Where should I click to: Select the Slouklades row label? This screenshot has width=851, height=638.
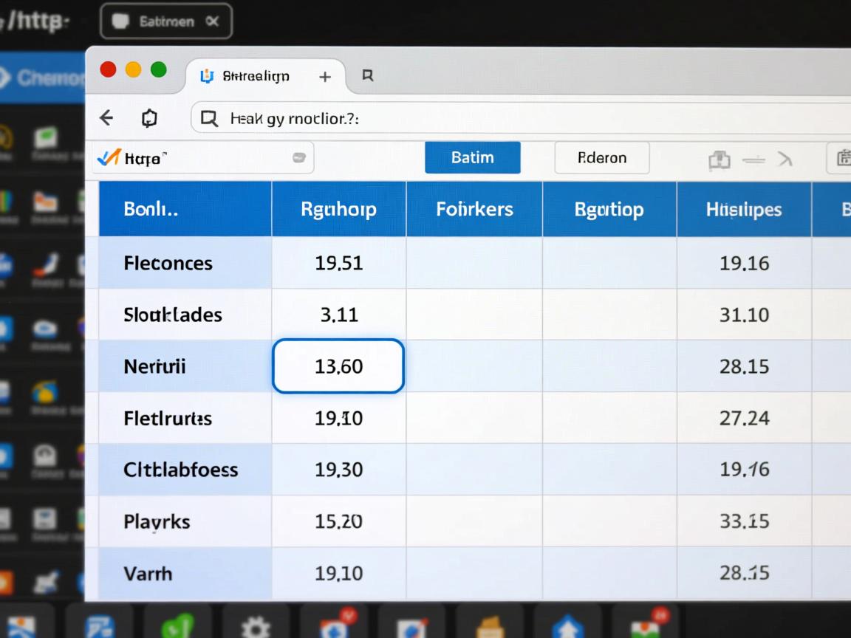click(x=172, y=315)
